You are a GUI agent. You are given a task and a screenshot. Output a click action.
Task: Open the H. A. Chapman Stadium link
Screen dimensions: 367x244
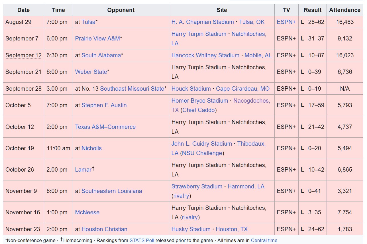[x=203, y=22]
